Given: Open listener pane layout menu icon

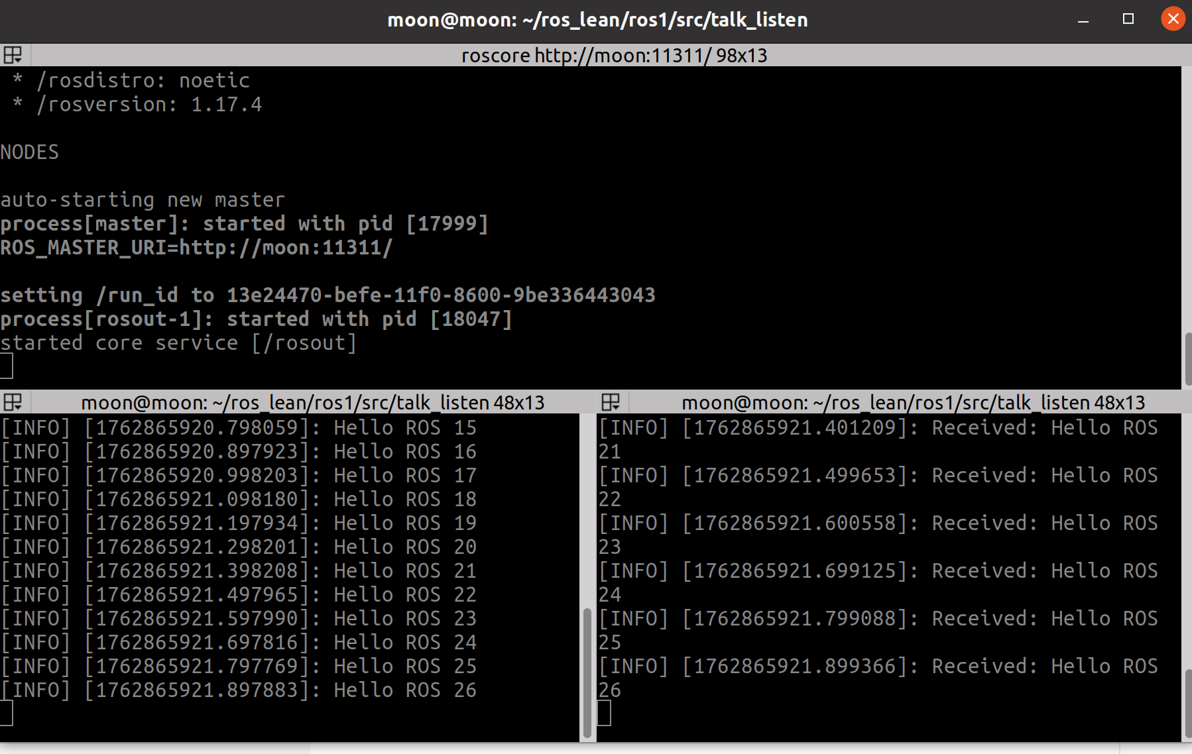Looking at the screenshot, I should [611, 402].
